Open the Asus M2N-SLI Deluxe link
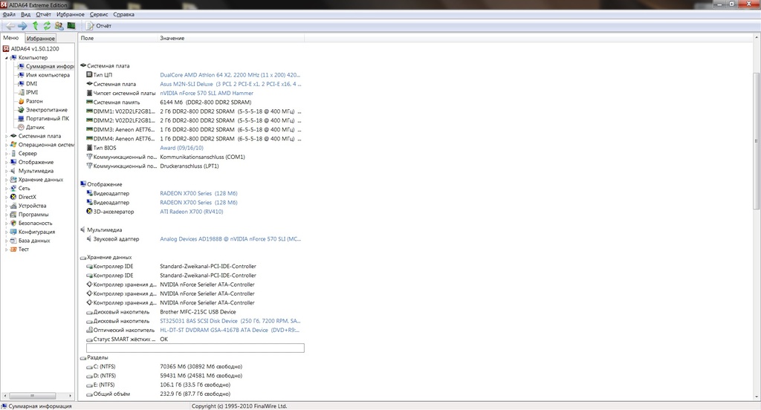 point(230,85)
